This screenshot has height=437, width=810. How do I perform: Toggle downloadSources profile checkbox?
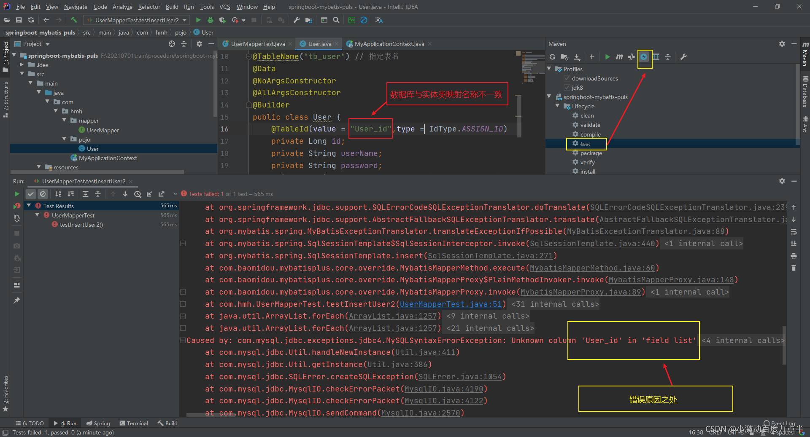pos(567,78)
